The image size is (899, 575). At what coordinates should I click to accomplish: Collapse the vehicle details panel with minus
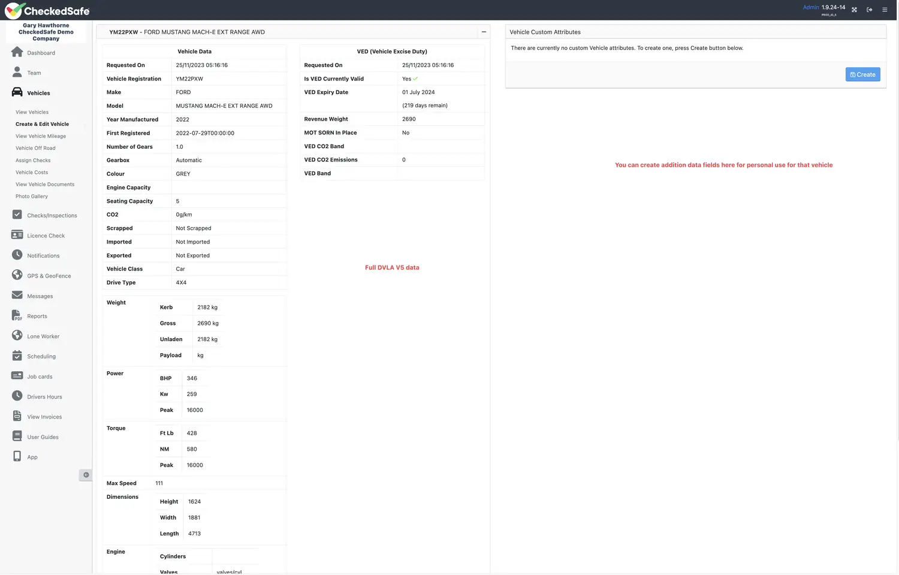(x=484, y=32)
